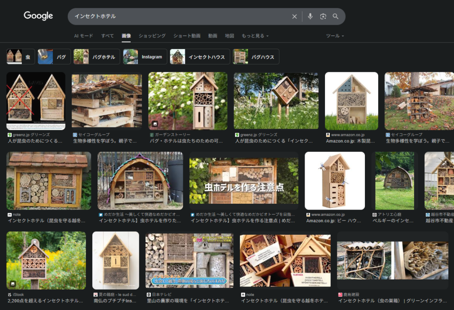Image resolution: width=454 pixels, height=310 pixels.
Task: Start voice search with microphone icon
Action: point(310,16)
